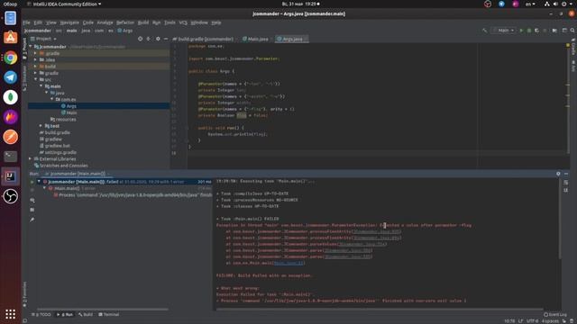577x324 pixels.
Task: Click the Build Project hammer icon
Action: pyautogui.click(x=485, y=31)
